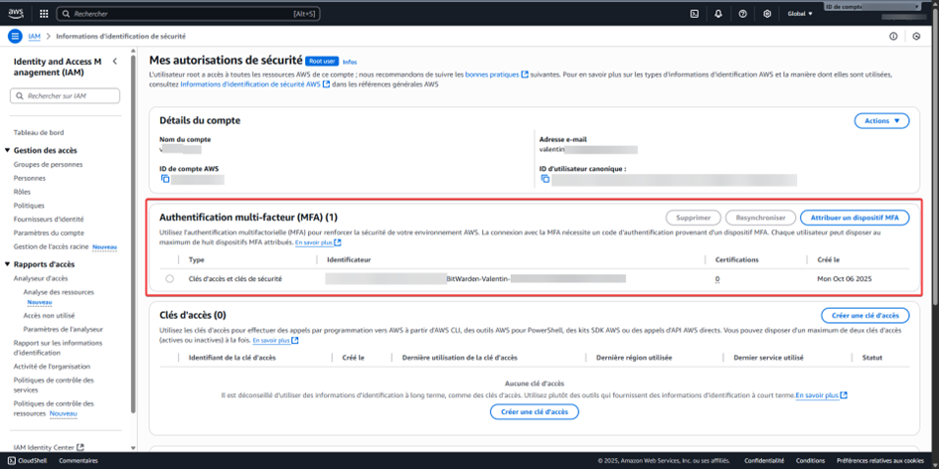Open Conditions in the footer

(x=810, y=461)
